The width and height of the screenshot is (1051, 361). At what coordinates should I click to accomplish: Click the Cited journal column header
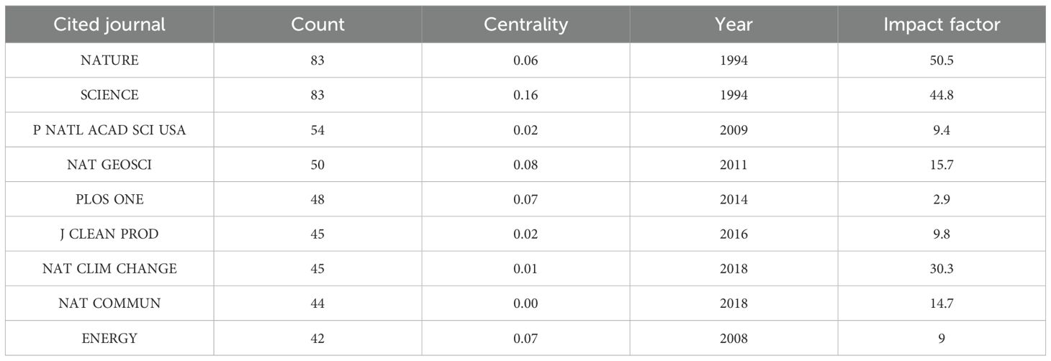pos(109,24)
